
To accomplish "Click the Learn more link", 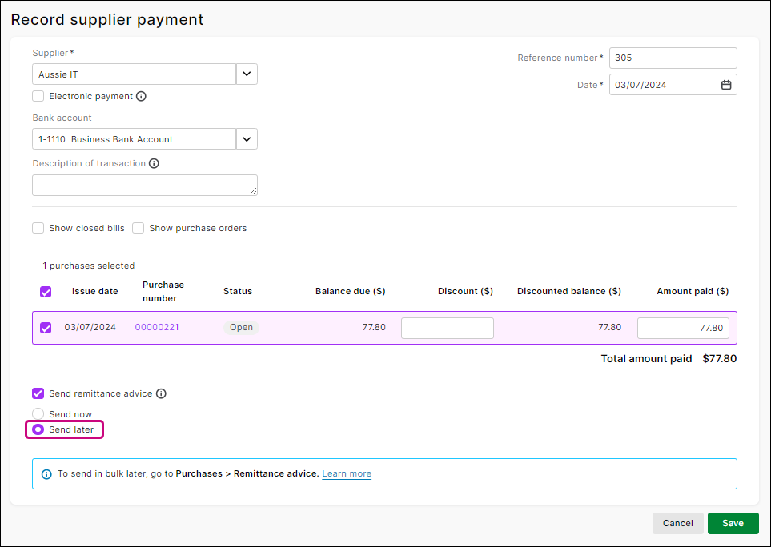I will pyautogui.click(x=347, y=473).
